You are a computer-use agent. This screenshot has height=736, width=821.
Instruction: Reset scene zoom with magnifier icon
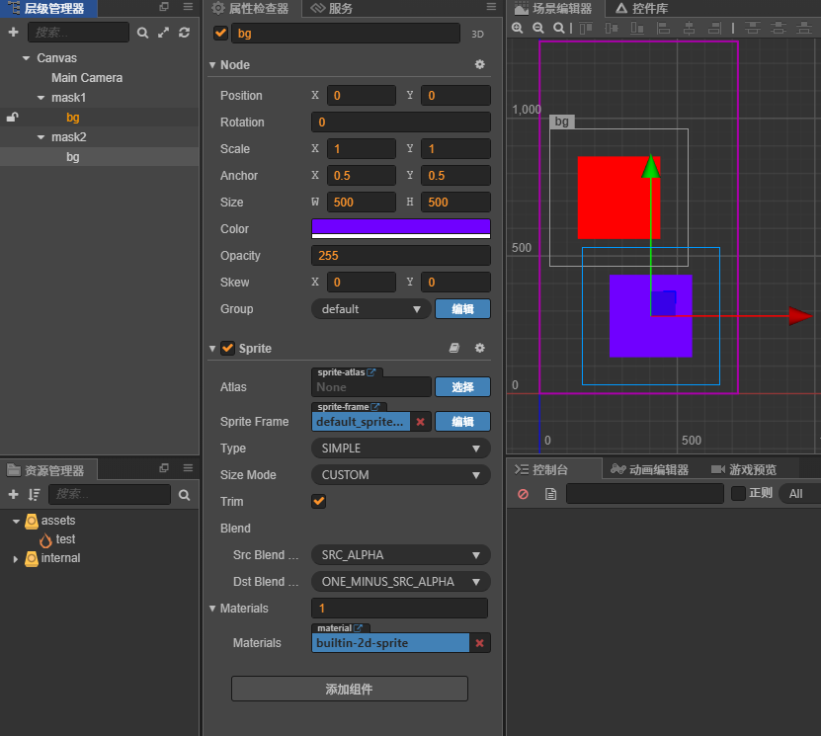click(559, 28)
